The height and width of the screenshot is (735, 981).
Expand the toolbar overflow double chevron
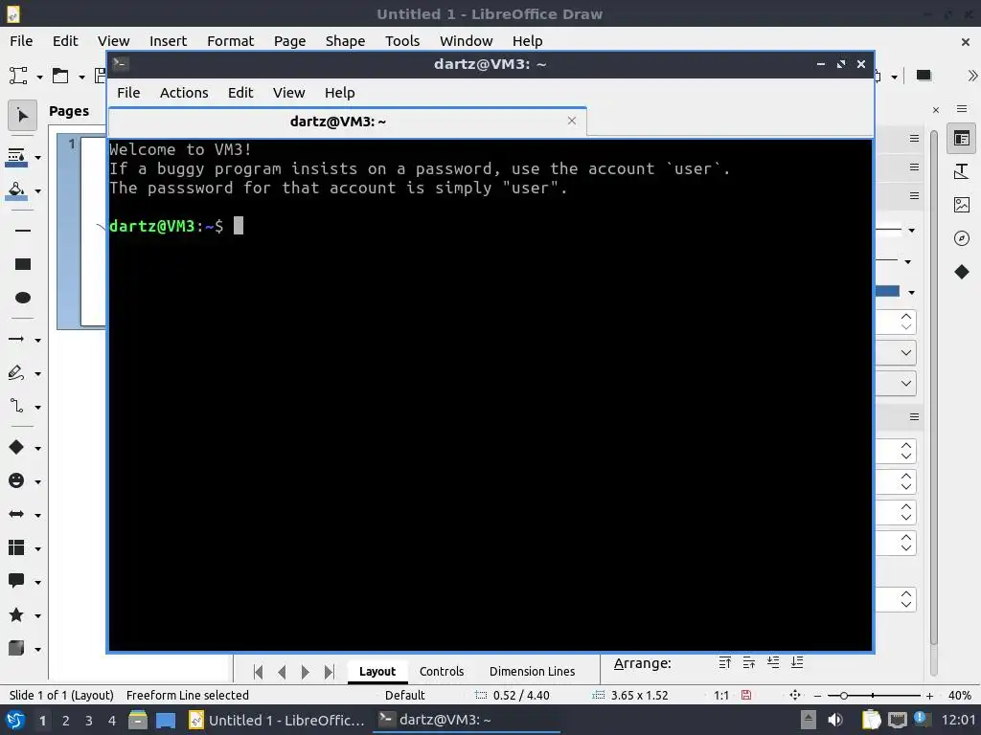point(971,76)
